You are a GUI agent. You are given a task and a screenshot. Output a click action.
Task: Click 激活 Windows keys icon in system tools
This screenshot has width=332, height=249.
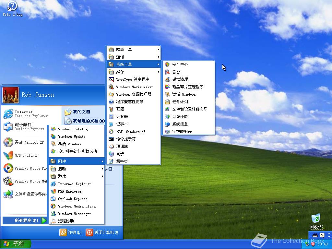(x=167, y=94)
